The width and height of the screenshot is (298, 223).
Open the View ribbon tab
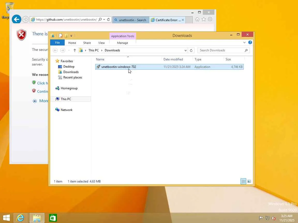pos(101,43)
